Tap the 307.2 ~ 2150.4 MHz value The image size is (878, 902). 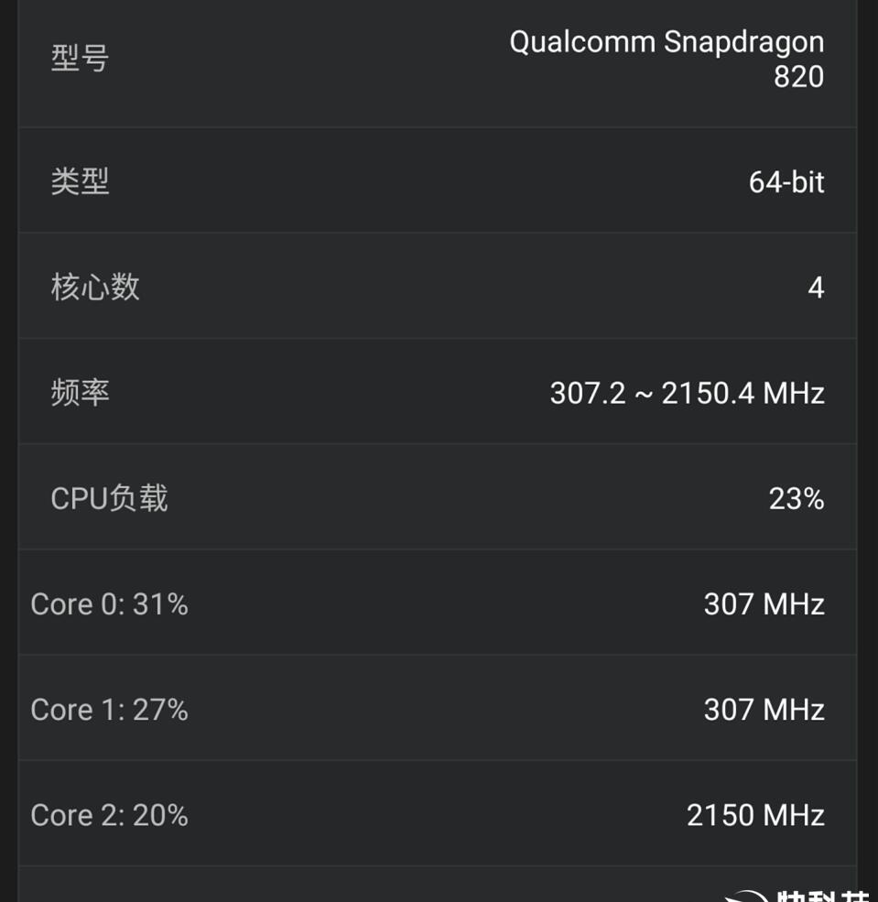click(688, 394)
